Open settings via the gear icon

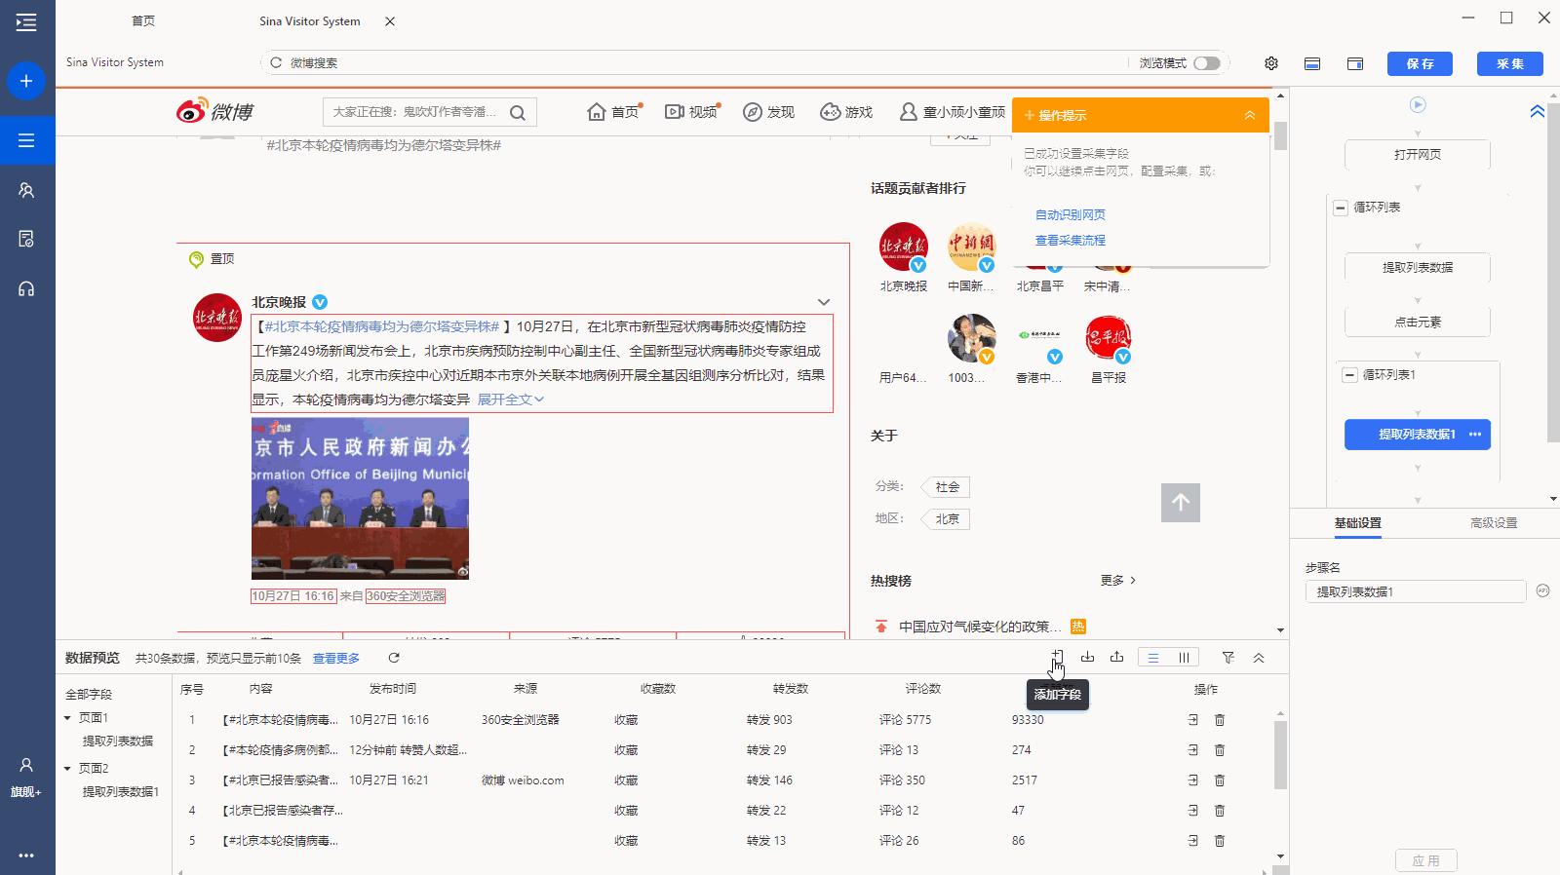[x=1271, y=63]
